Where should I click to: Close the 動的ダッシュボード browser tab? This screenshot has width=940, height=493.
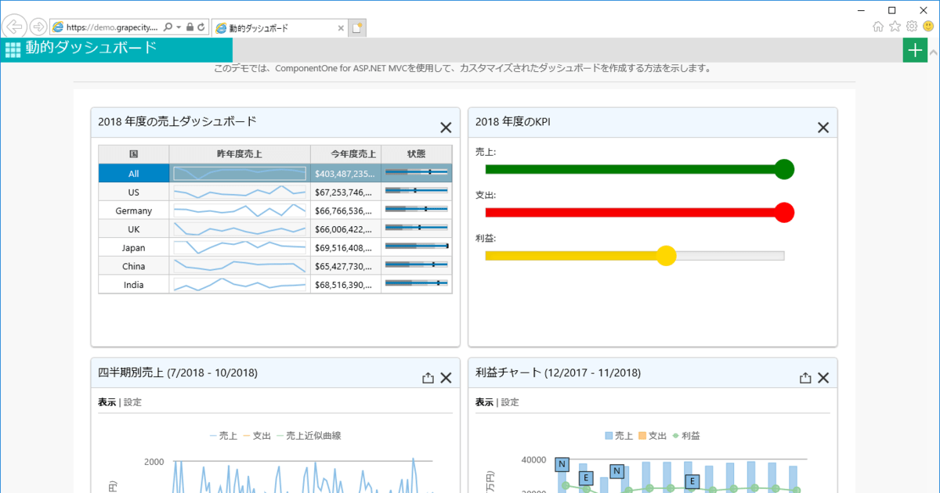pos(341,28)
